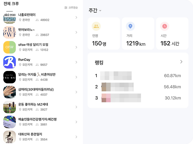Viewport: 193px width, 144px height.
Task: Select the rank 1 entry with 60.87km
Action: click(138, 76)
